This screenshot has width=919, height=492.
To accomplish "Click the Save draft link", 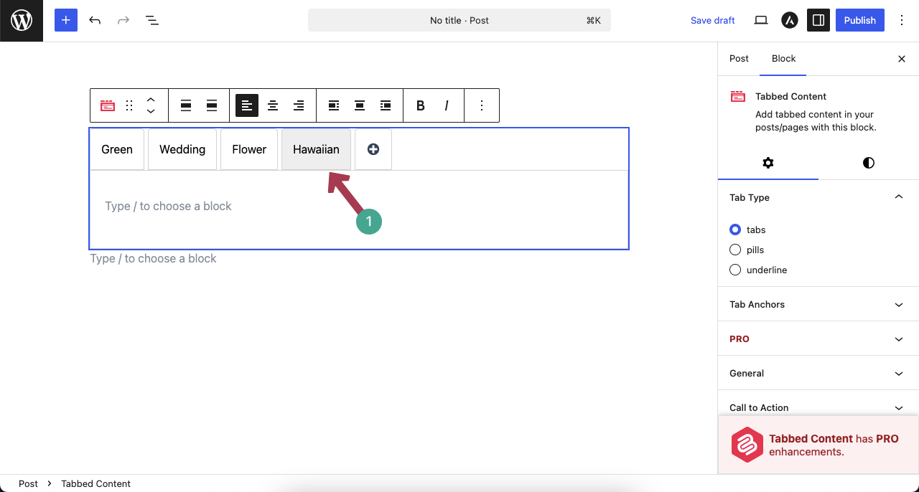I will click(x=712, y=20).
